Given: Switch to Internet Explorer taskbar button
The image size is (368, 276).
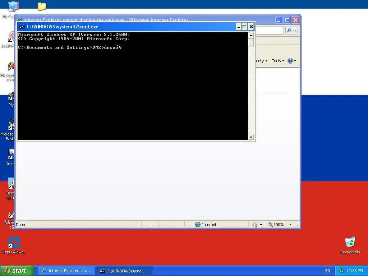Looking at the screenshot, I should [66, 271].
